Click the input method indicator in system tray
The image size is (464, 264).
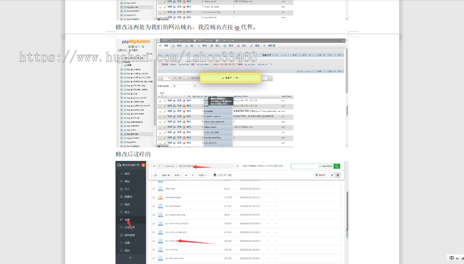pos(452,258)
